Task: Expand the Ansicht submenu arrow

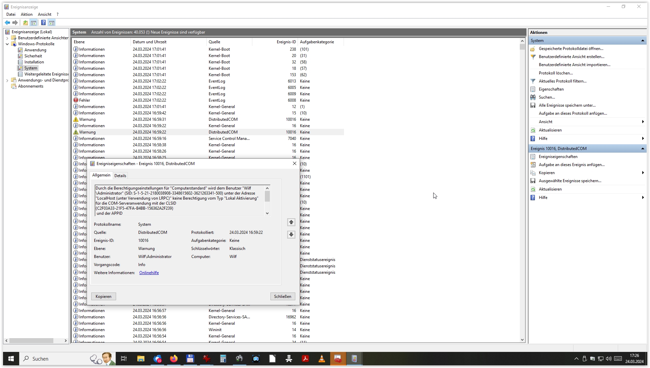Action: pos(643,122)
